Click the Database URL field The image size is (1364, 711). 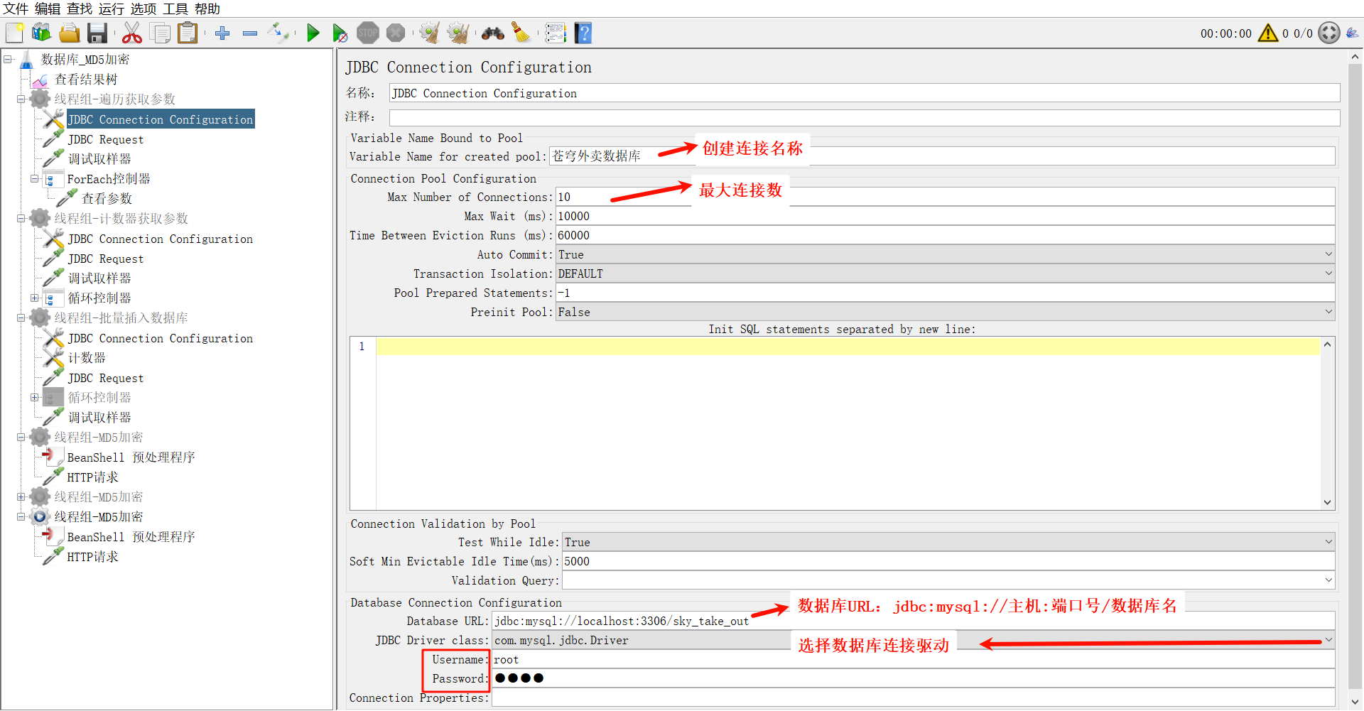tap(913, 621)
